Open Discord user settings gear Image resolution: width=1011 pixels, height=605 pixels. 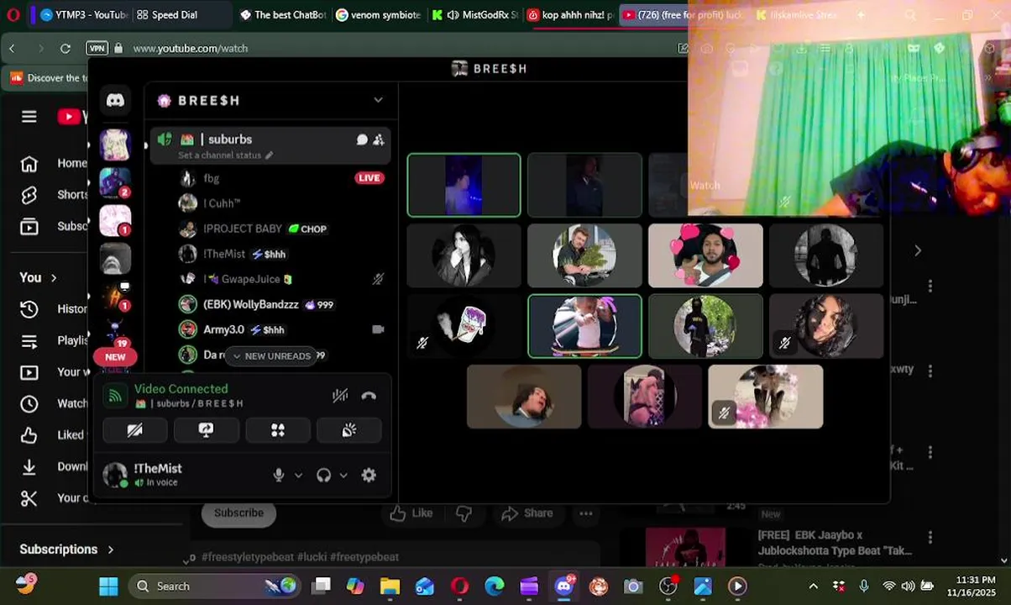[369, 475]
